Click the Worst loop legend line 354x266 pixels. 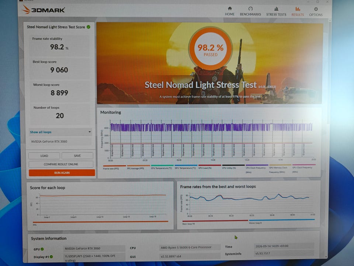point(282,219)
